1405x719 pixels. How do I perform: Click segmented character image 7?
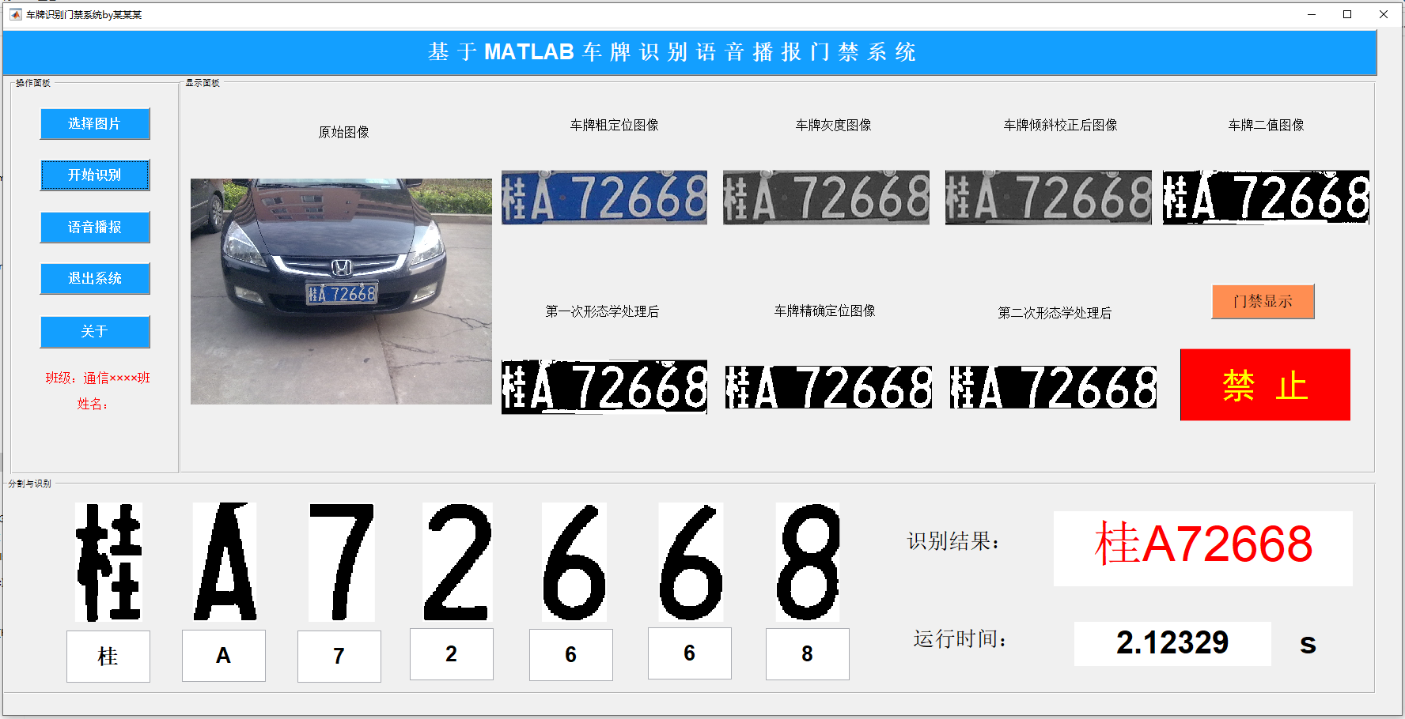(341, 562)
